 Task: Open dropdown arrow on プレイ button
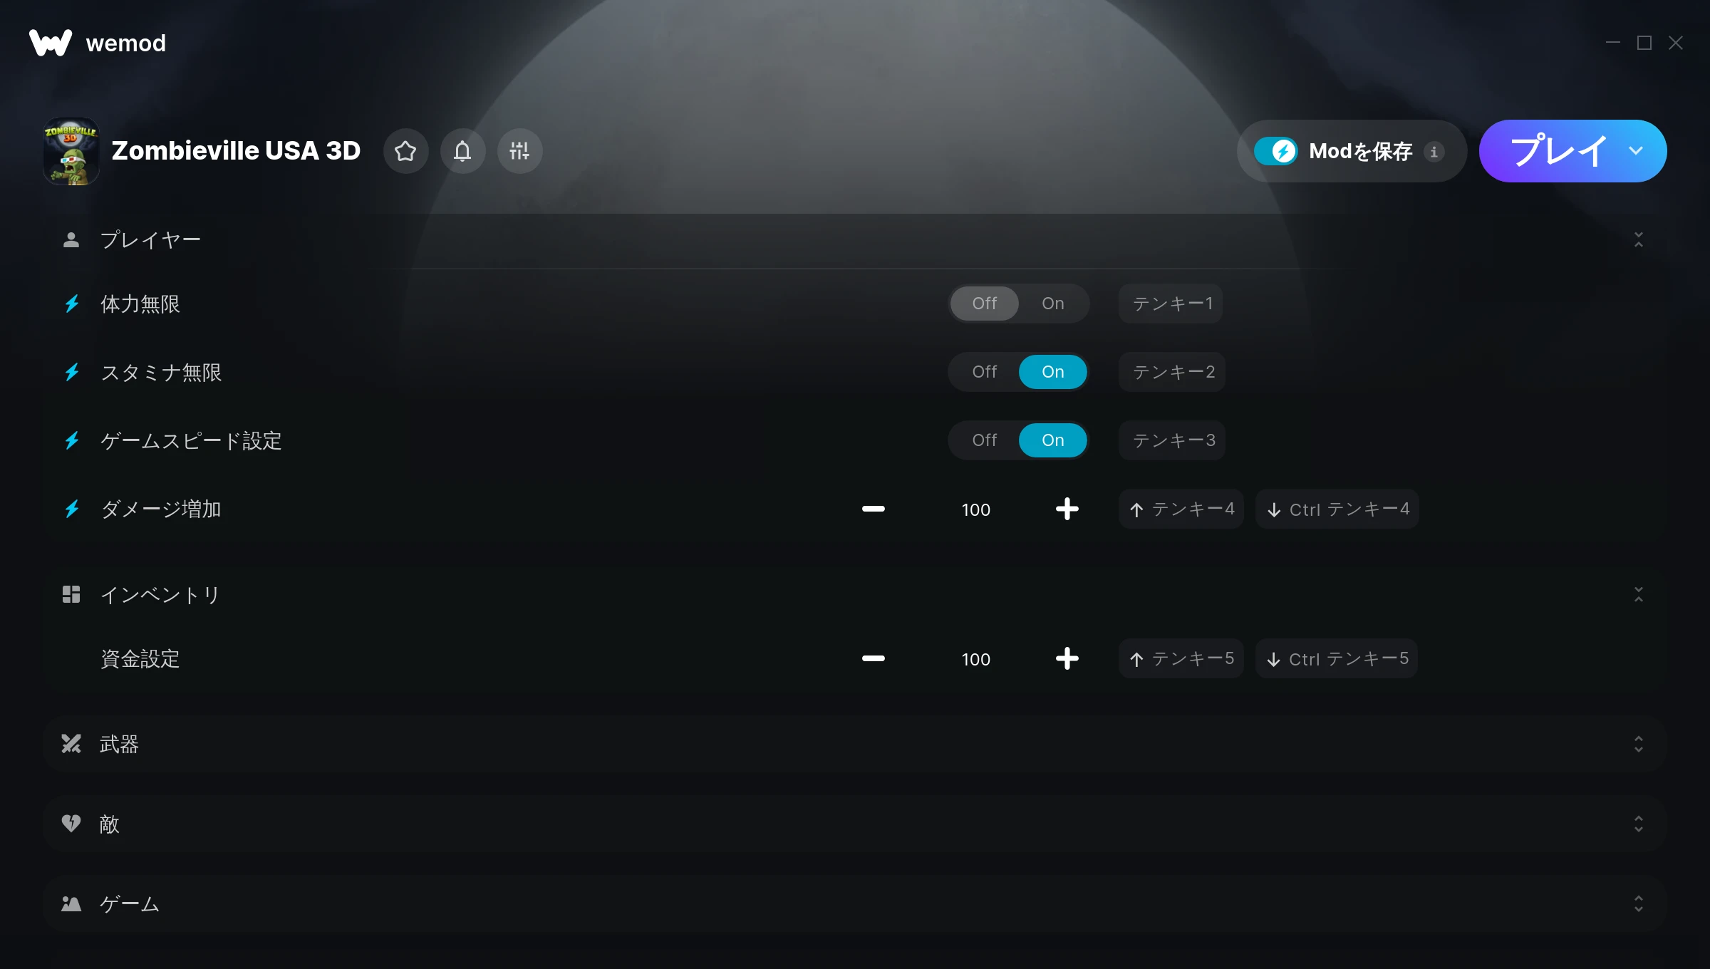(x=1636, y=151)
